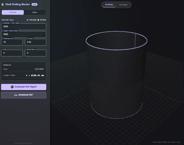The width and height of the screenshot is (184, 145).
Task: Edit the Gap value field
Action: pos(12,53)
